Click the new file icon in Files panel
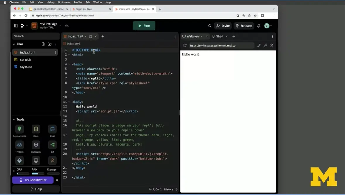 click(x=43, y=44)
